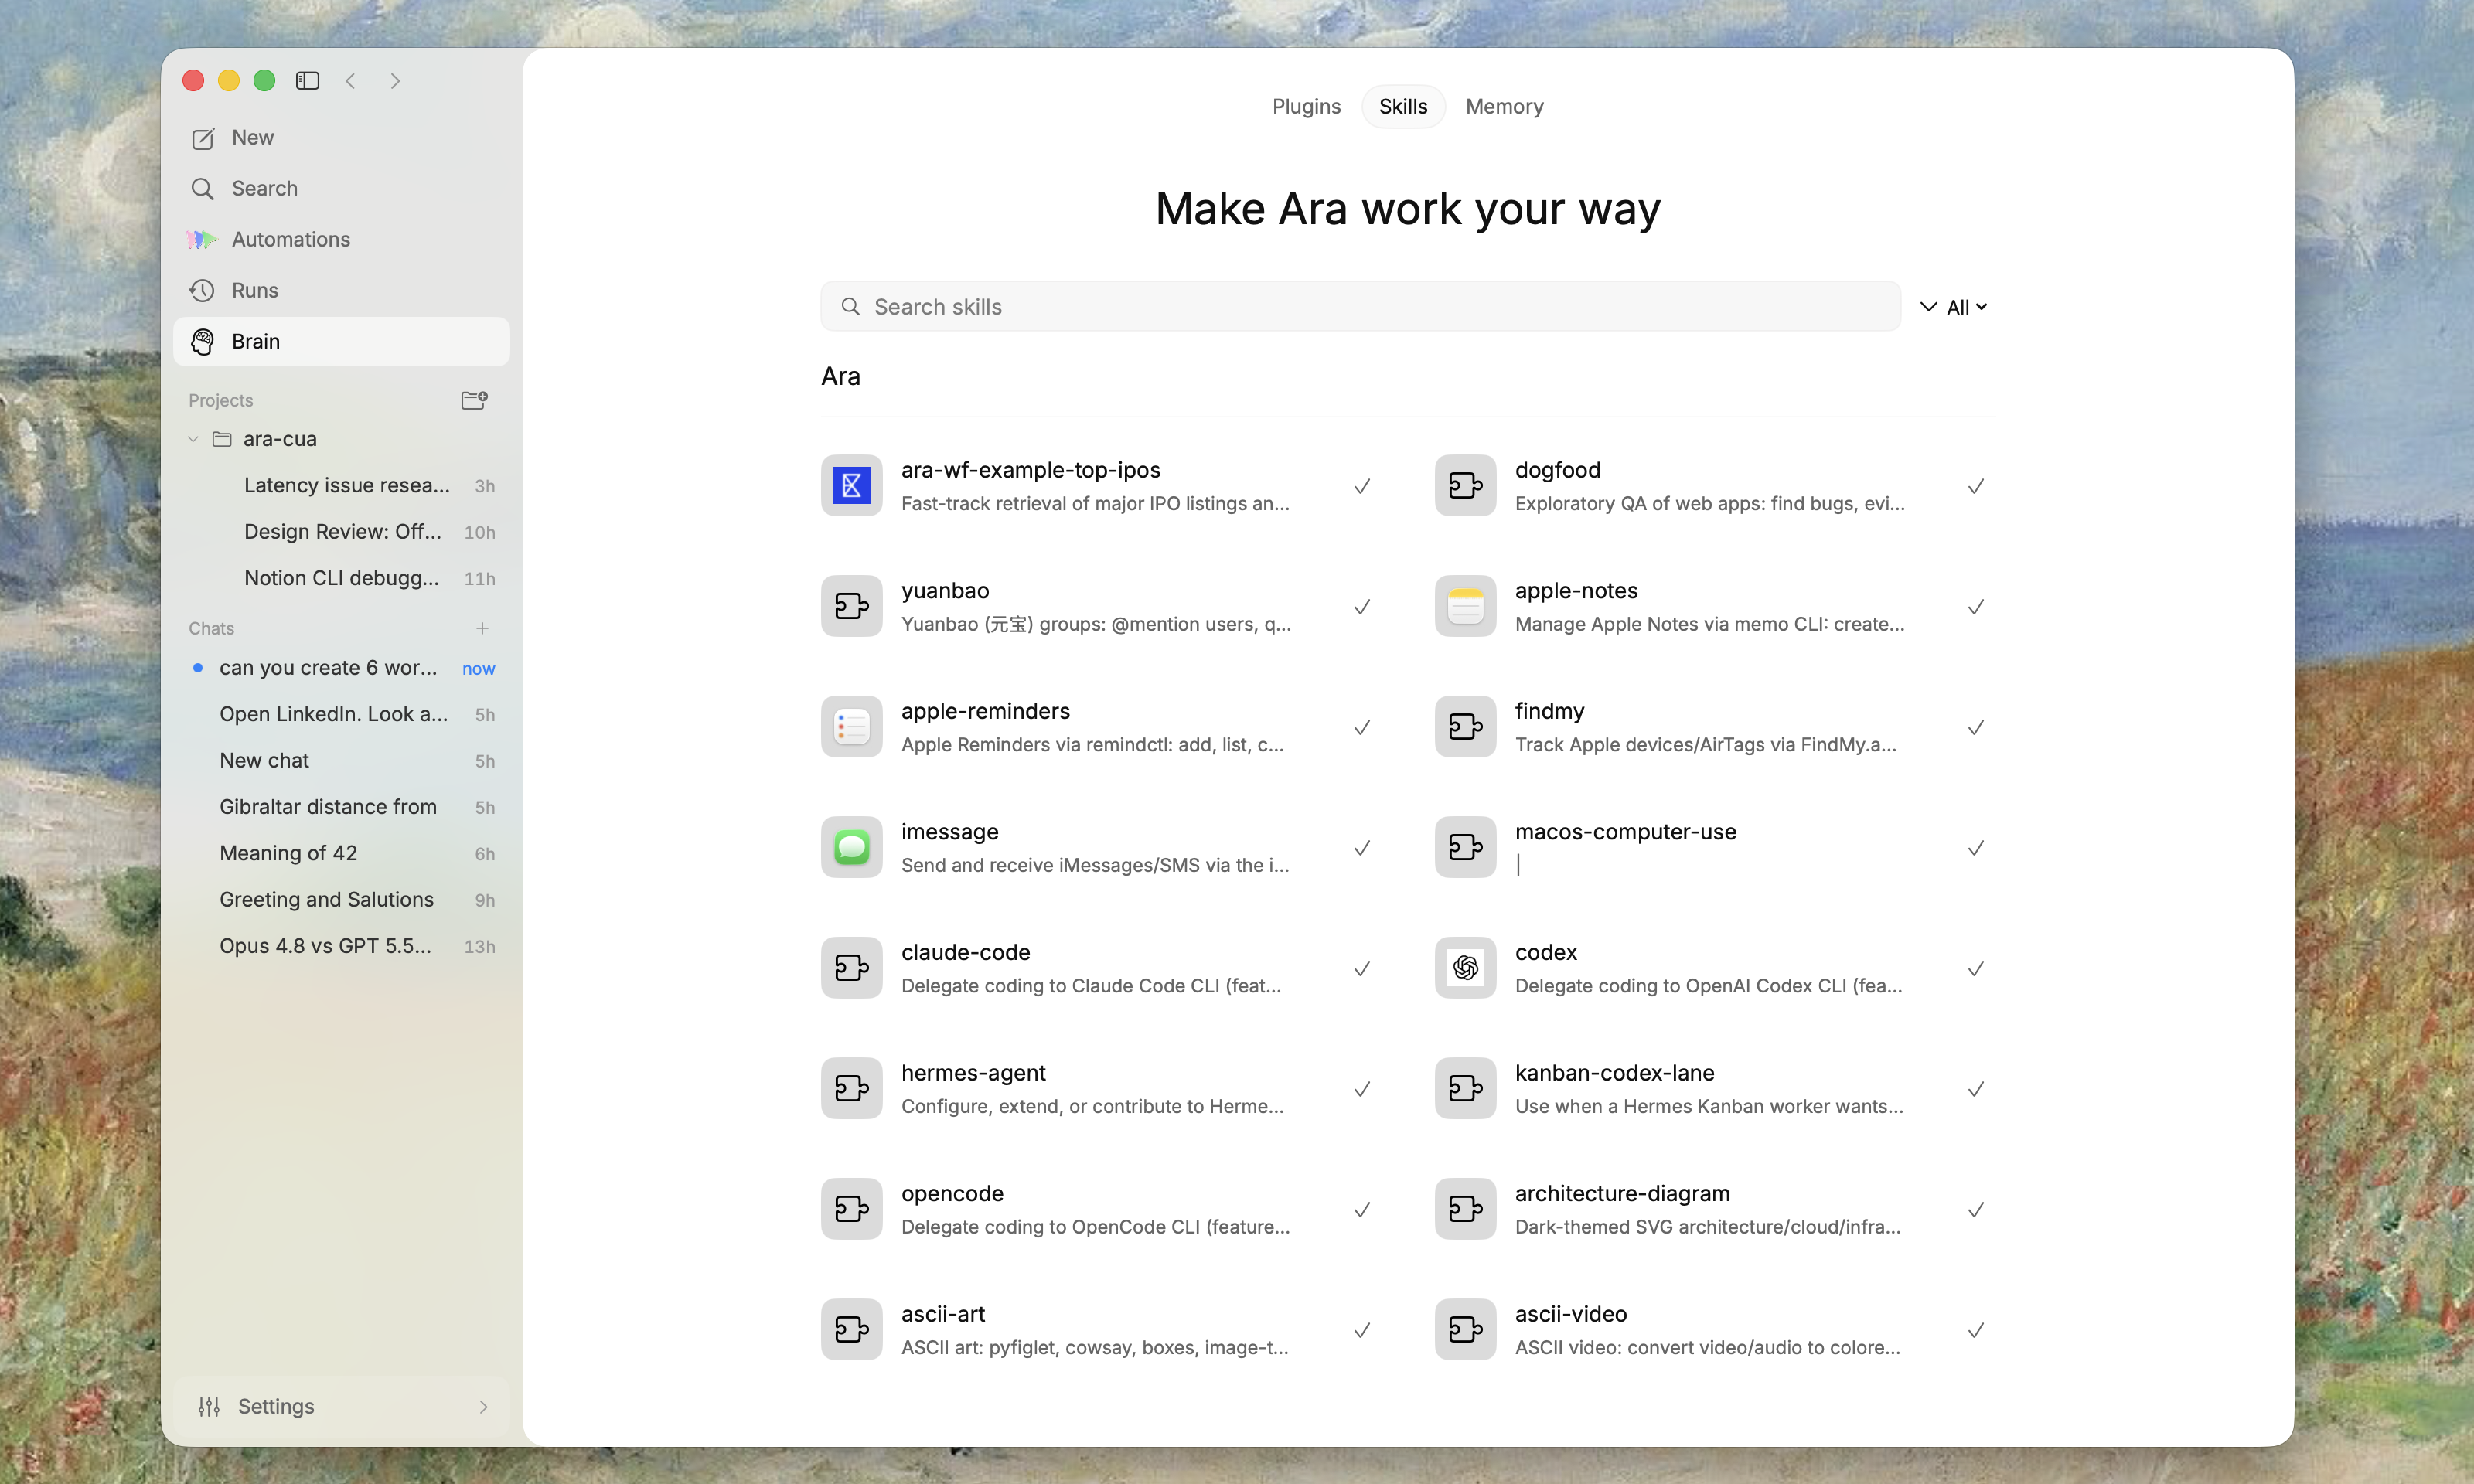Toggle the opencode skill checkmark

1362,1210
